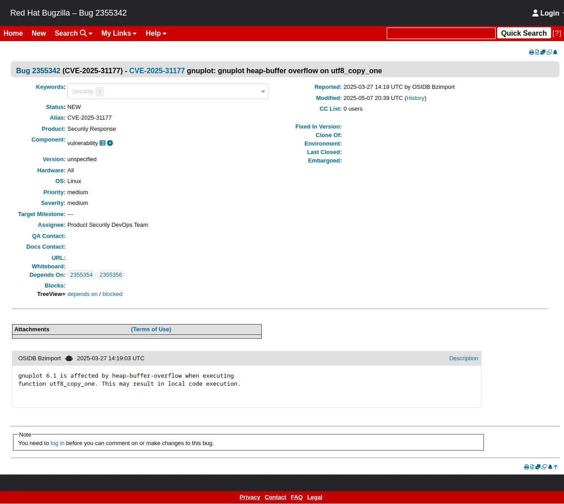Open the CVE-2025-31177 link in the title
564x504 pixels.
point(157,71)
